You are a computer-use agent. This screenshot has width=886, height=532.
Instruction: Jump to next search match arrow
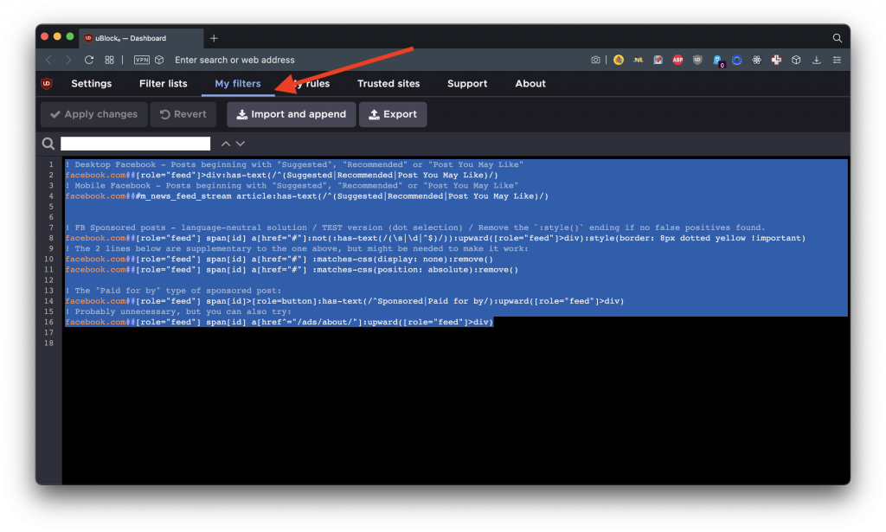(241, 144)
